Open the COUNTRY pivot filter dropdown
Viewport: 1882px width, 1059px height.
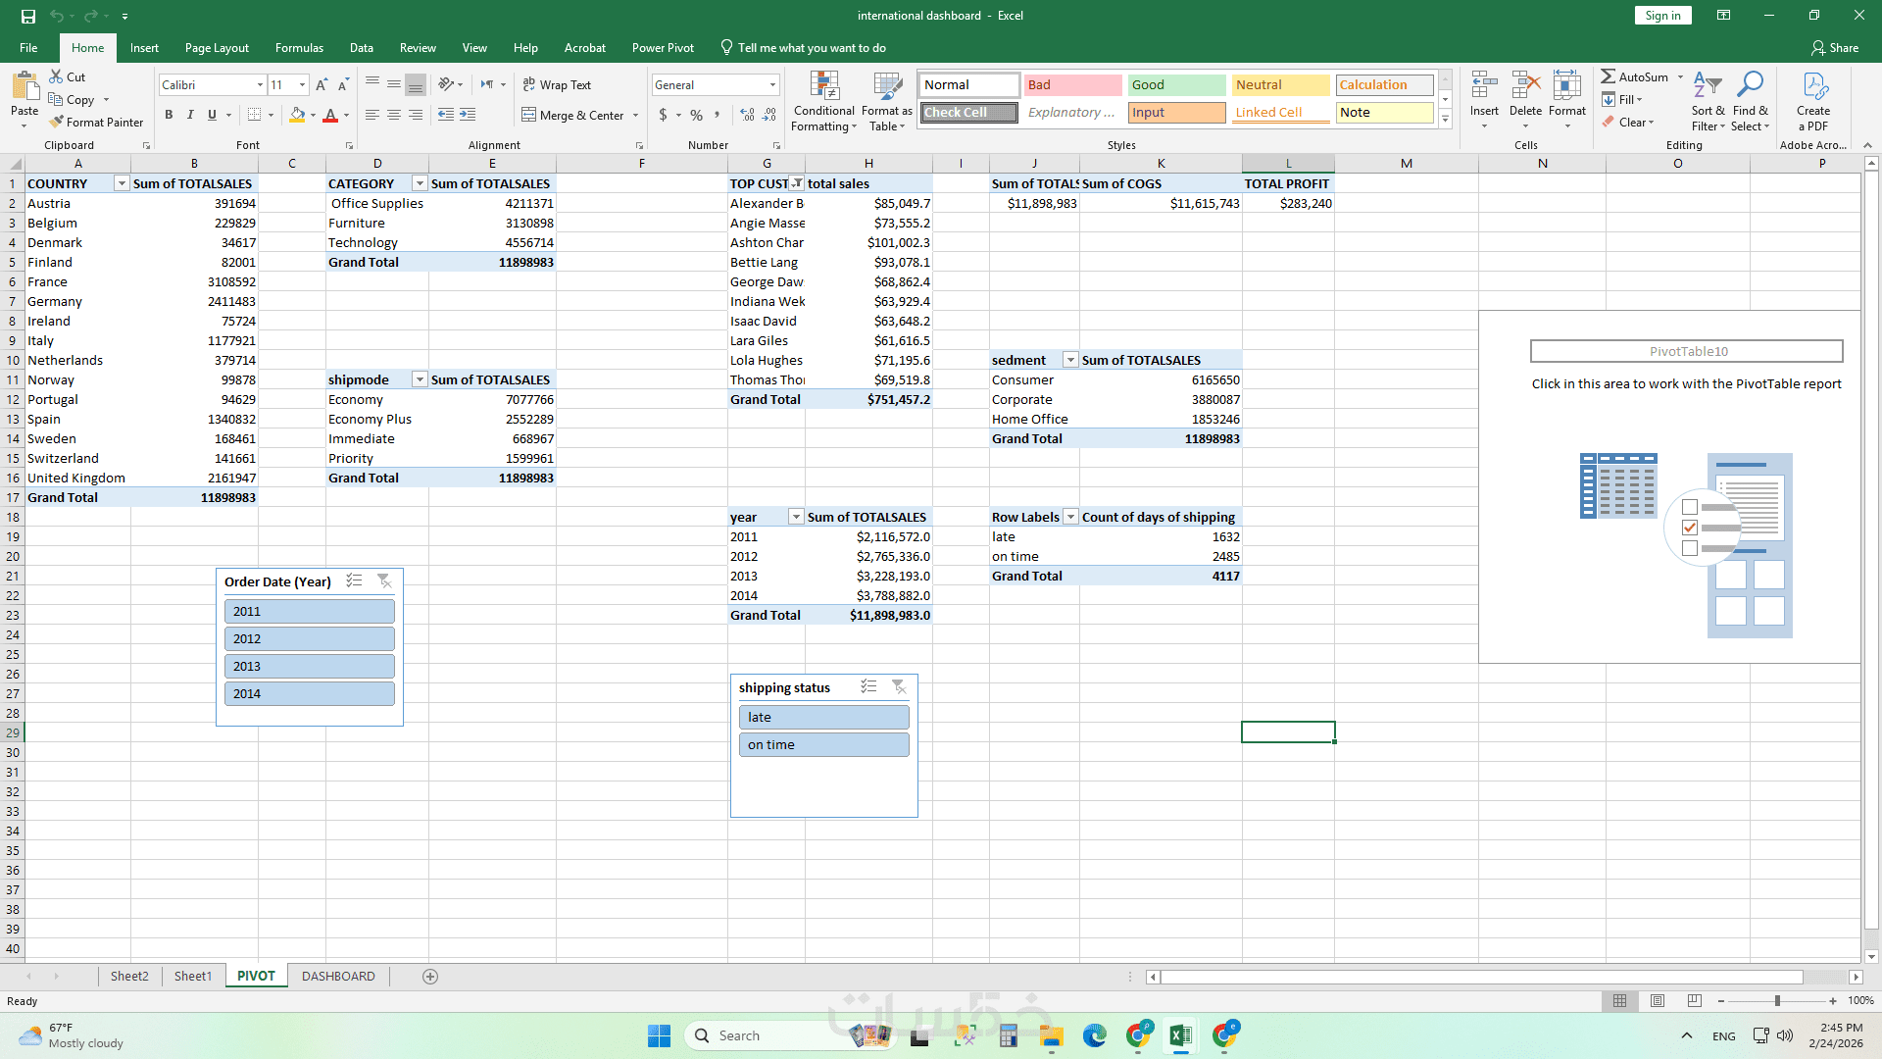[x=122, y=183]
